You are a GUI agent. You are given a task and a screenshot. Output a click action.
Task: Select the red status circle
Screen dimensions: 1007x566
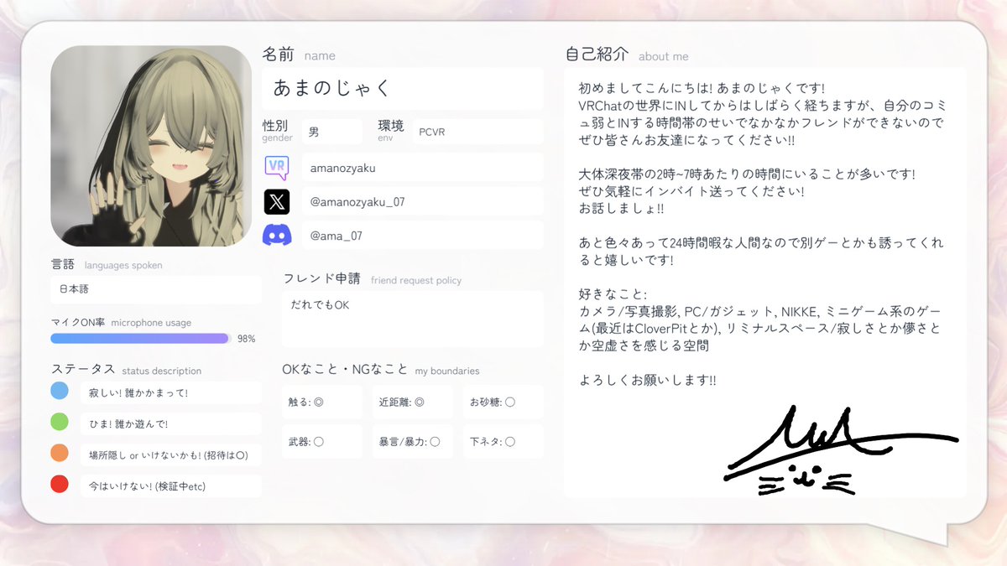[60, 484]
